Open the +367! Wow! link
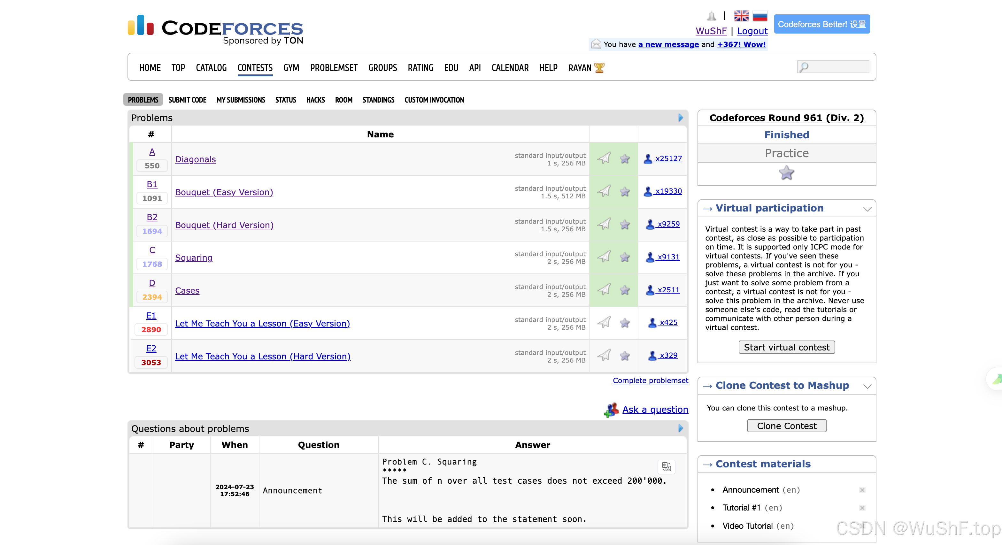 [x=741, y=44]
